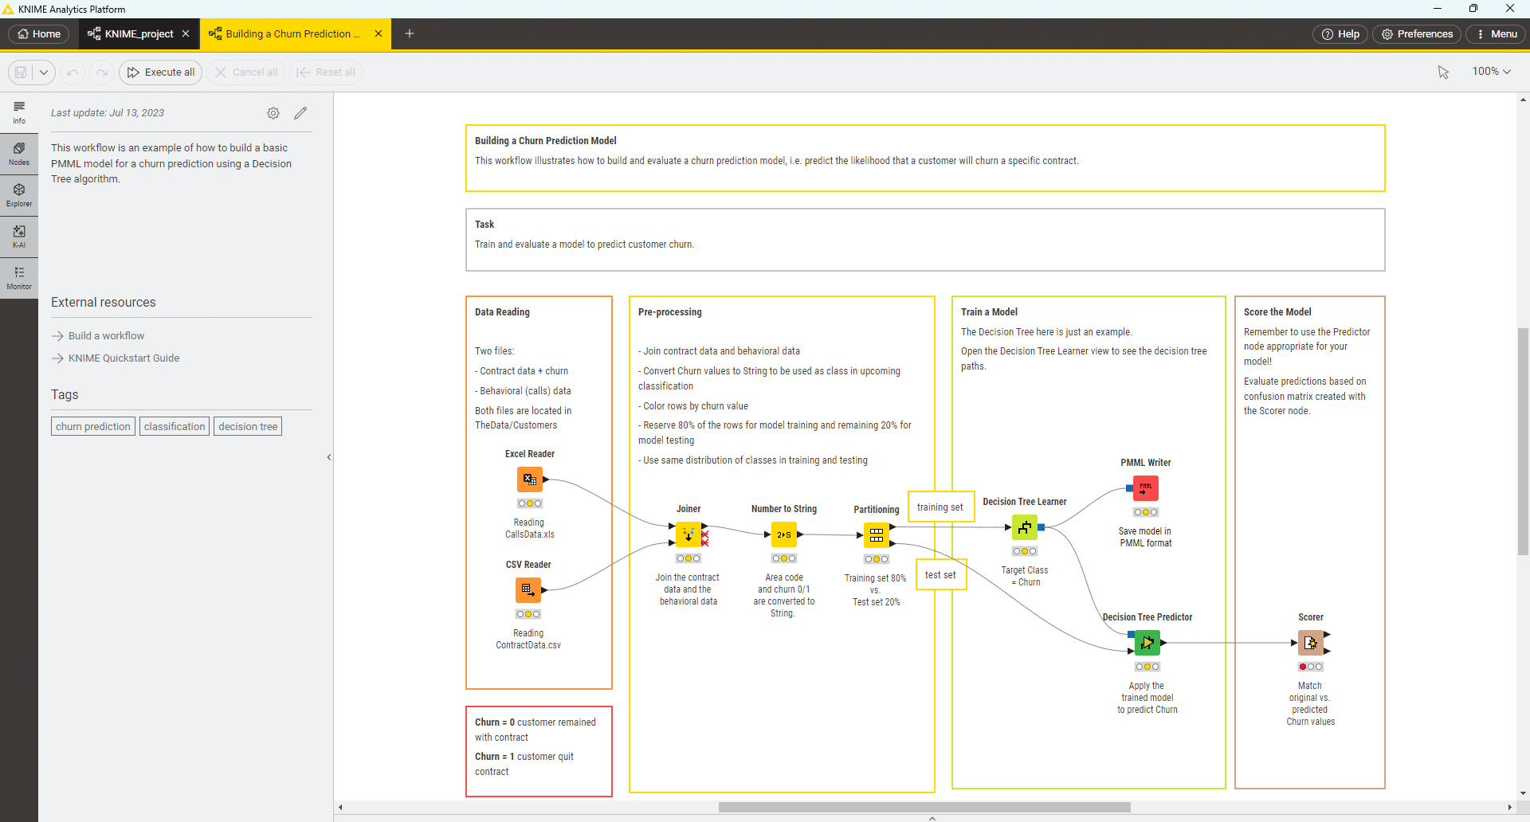Click the Last update date text
This screenshot has height=822, width=1530.
[x=108, y=113]
